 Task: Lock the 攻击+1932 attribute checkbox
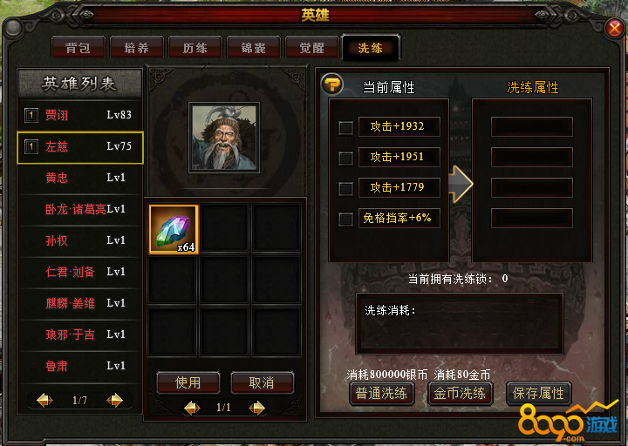pos(345,127)
